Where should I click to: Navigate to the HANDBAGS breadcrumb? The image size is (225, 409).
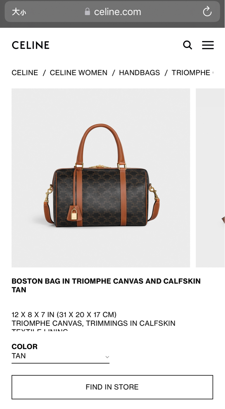(x=140, y=73)
